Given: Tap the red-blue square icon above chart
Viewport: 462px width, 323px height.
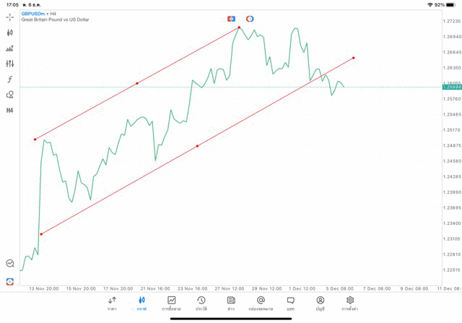Looking at the screenshot, I should click(x=231, y=18).
